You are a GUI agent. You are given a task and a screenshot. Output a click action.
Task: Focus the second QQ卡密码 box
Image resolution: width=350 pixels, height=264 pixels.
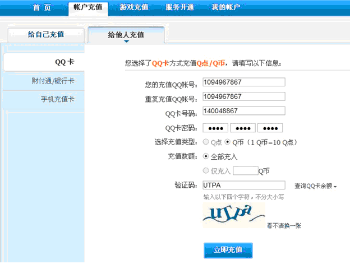[x=243, y=128]
